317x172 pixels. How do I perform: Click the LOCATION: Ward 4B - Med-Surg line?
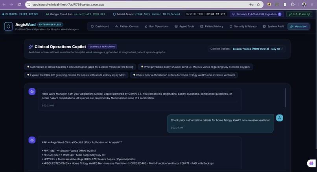click(74, 155)
